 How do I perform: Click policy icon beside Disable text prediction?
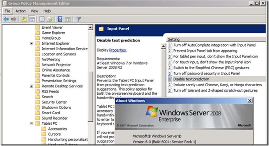[170, 79]
